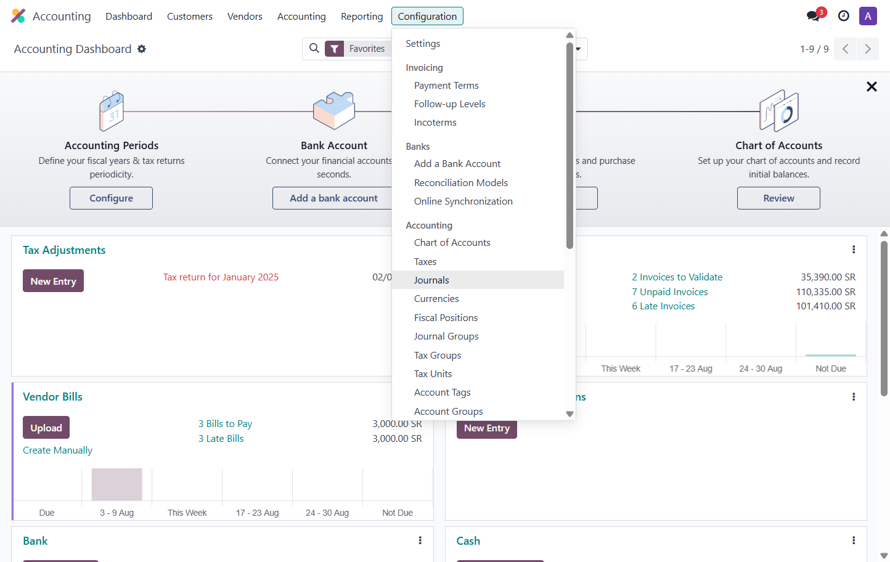Click the dropdown menu scrollbar thumb
The width and height of the screenshot is (890, 562).
point(570,145)
